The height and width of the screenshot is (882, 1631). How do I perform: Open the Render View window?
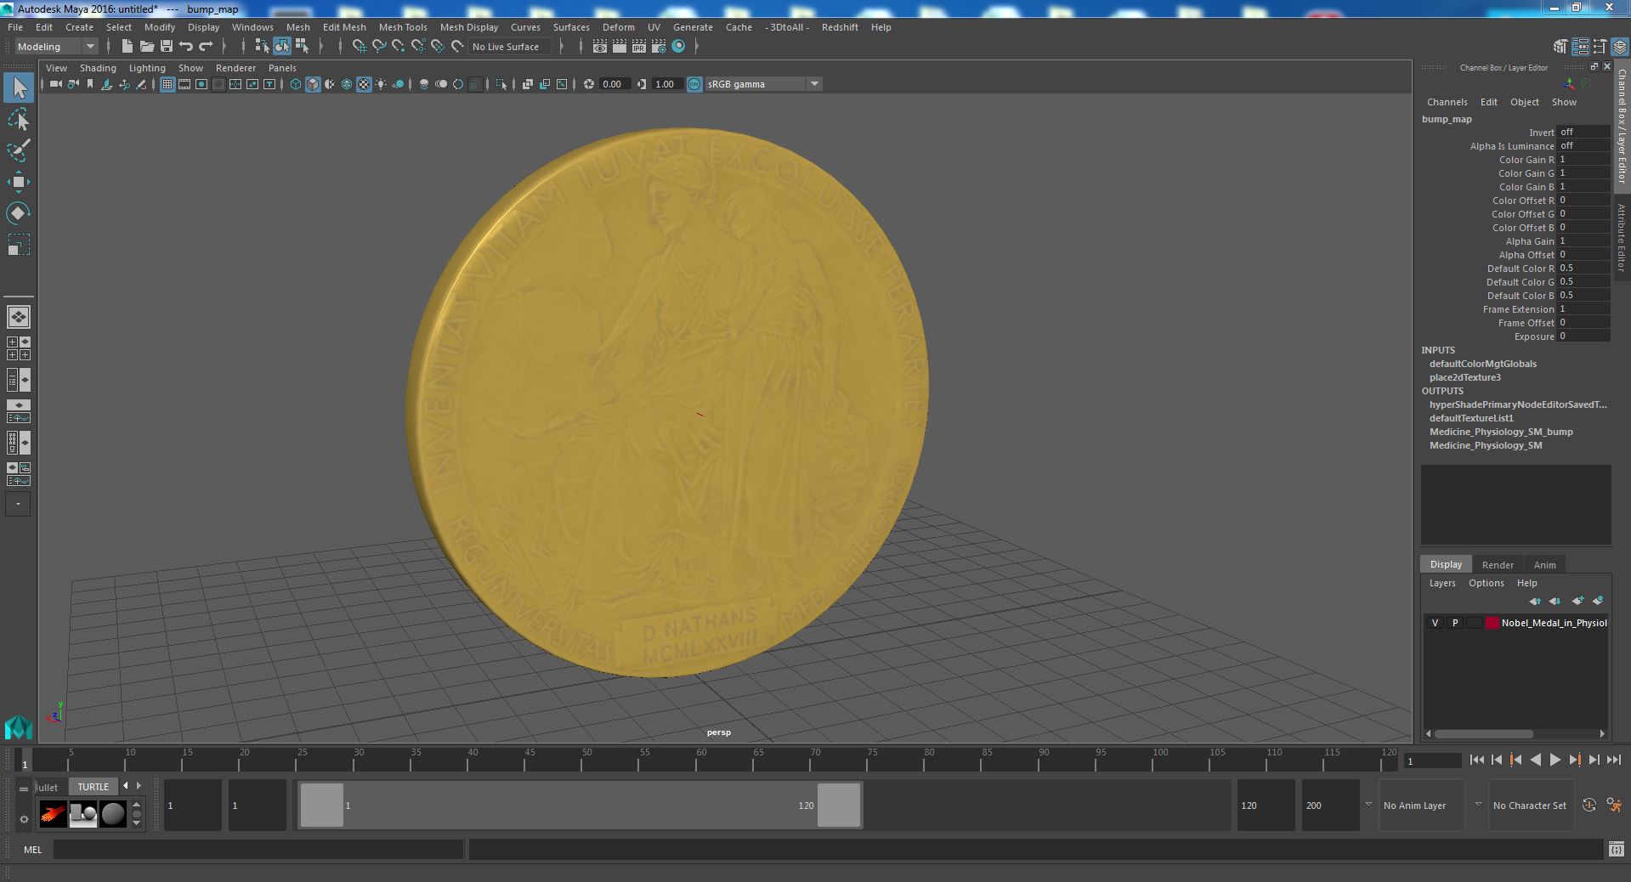tap(600, 47)
